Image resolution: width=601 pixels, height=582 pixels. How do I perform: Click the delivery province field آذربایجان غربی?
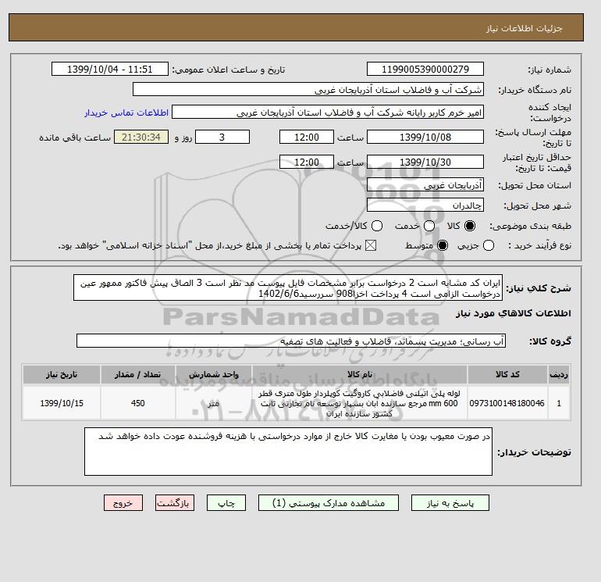tap(425, 185)
